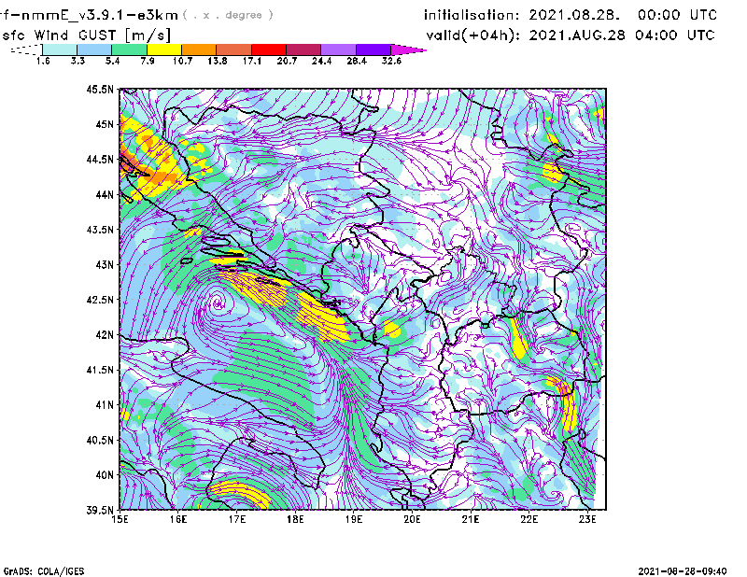Click the dashed white arrow start of colorbar
Image resolution: width=747 pixels, height=577 pixels.
26,49
